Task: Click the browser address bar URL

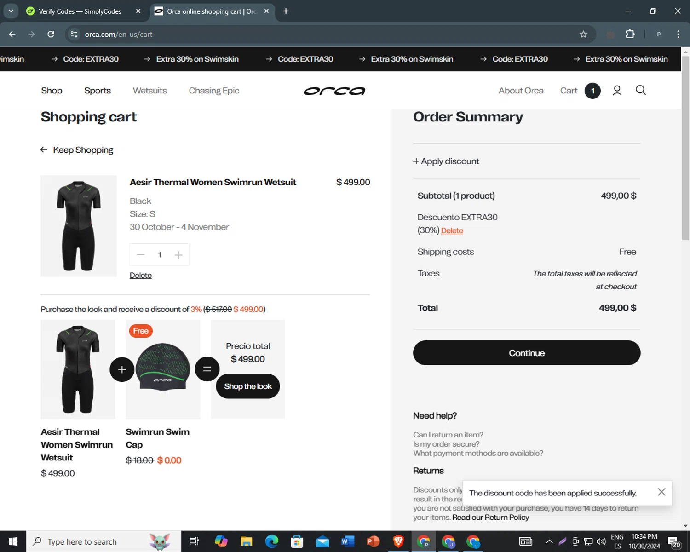Action: 119,34
